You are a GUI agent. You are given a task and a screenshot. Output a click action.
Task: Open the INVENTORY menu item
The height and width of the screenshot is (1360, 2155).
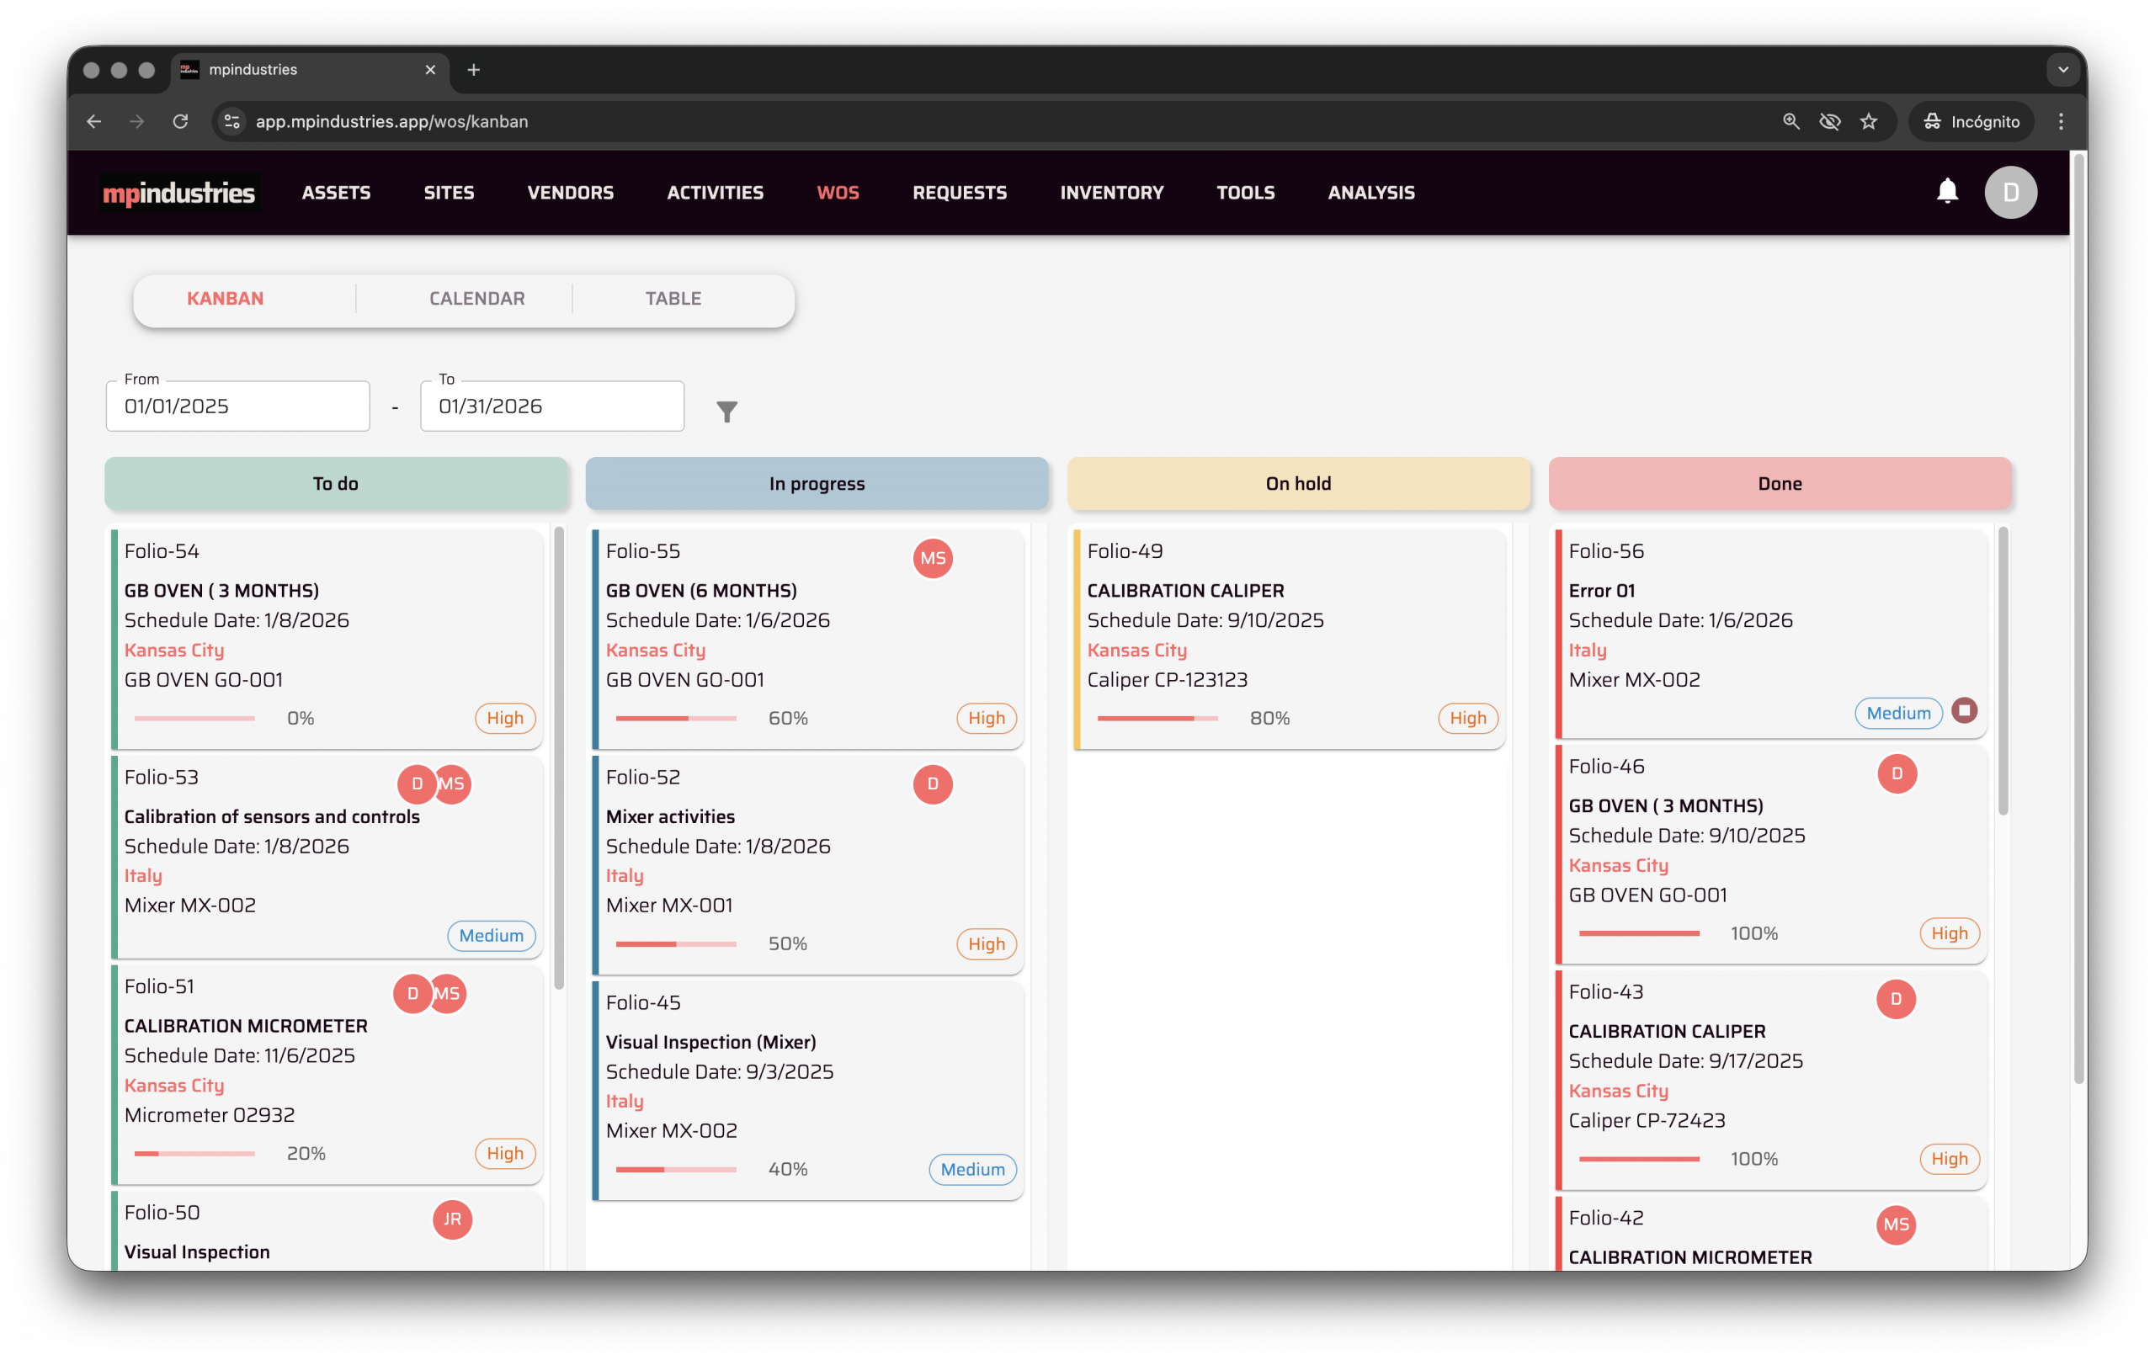(x=1110, y=193)
